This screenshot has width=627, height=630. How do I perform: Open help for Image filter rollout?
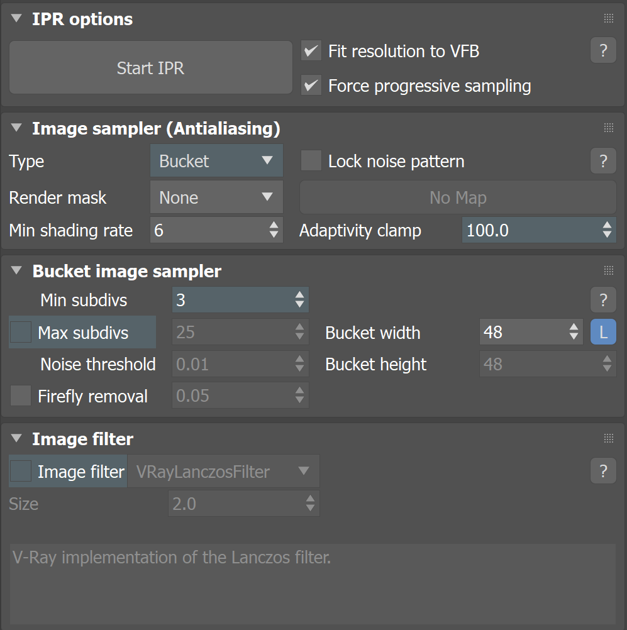(x=603, y=470)
